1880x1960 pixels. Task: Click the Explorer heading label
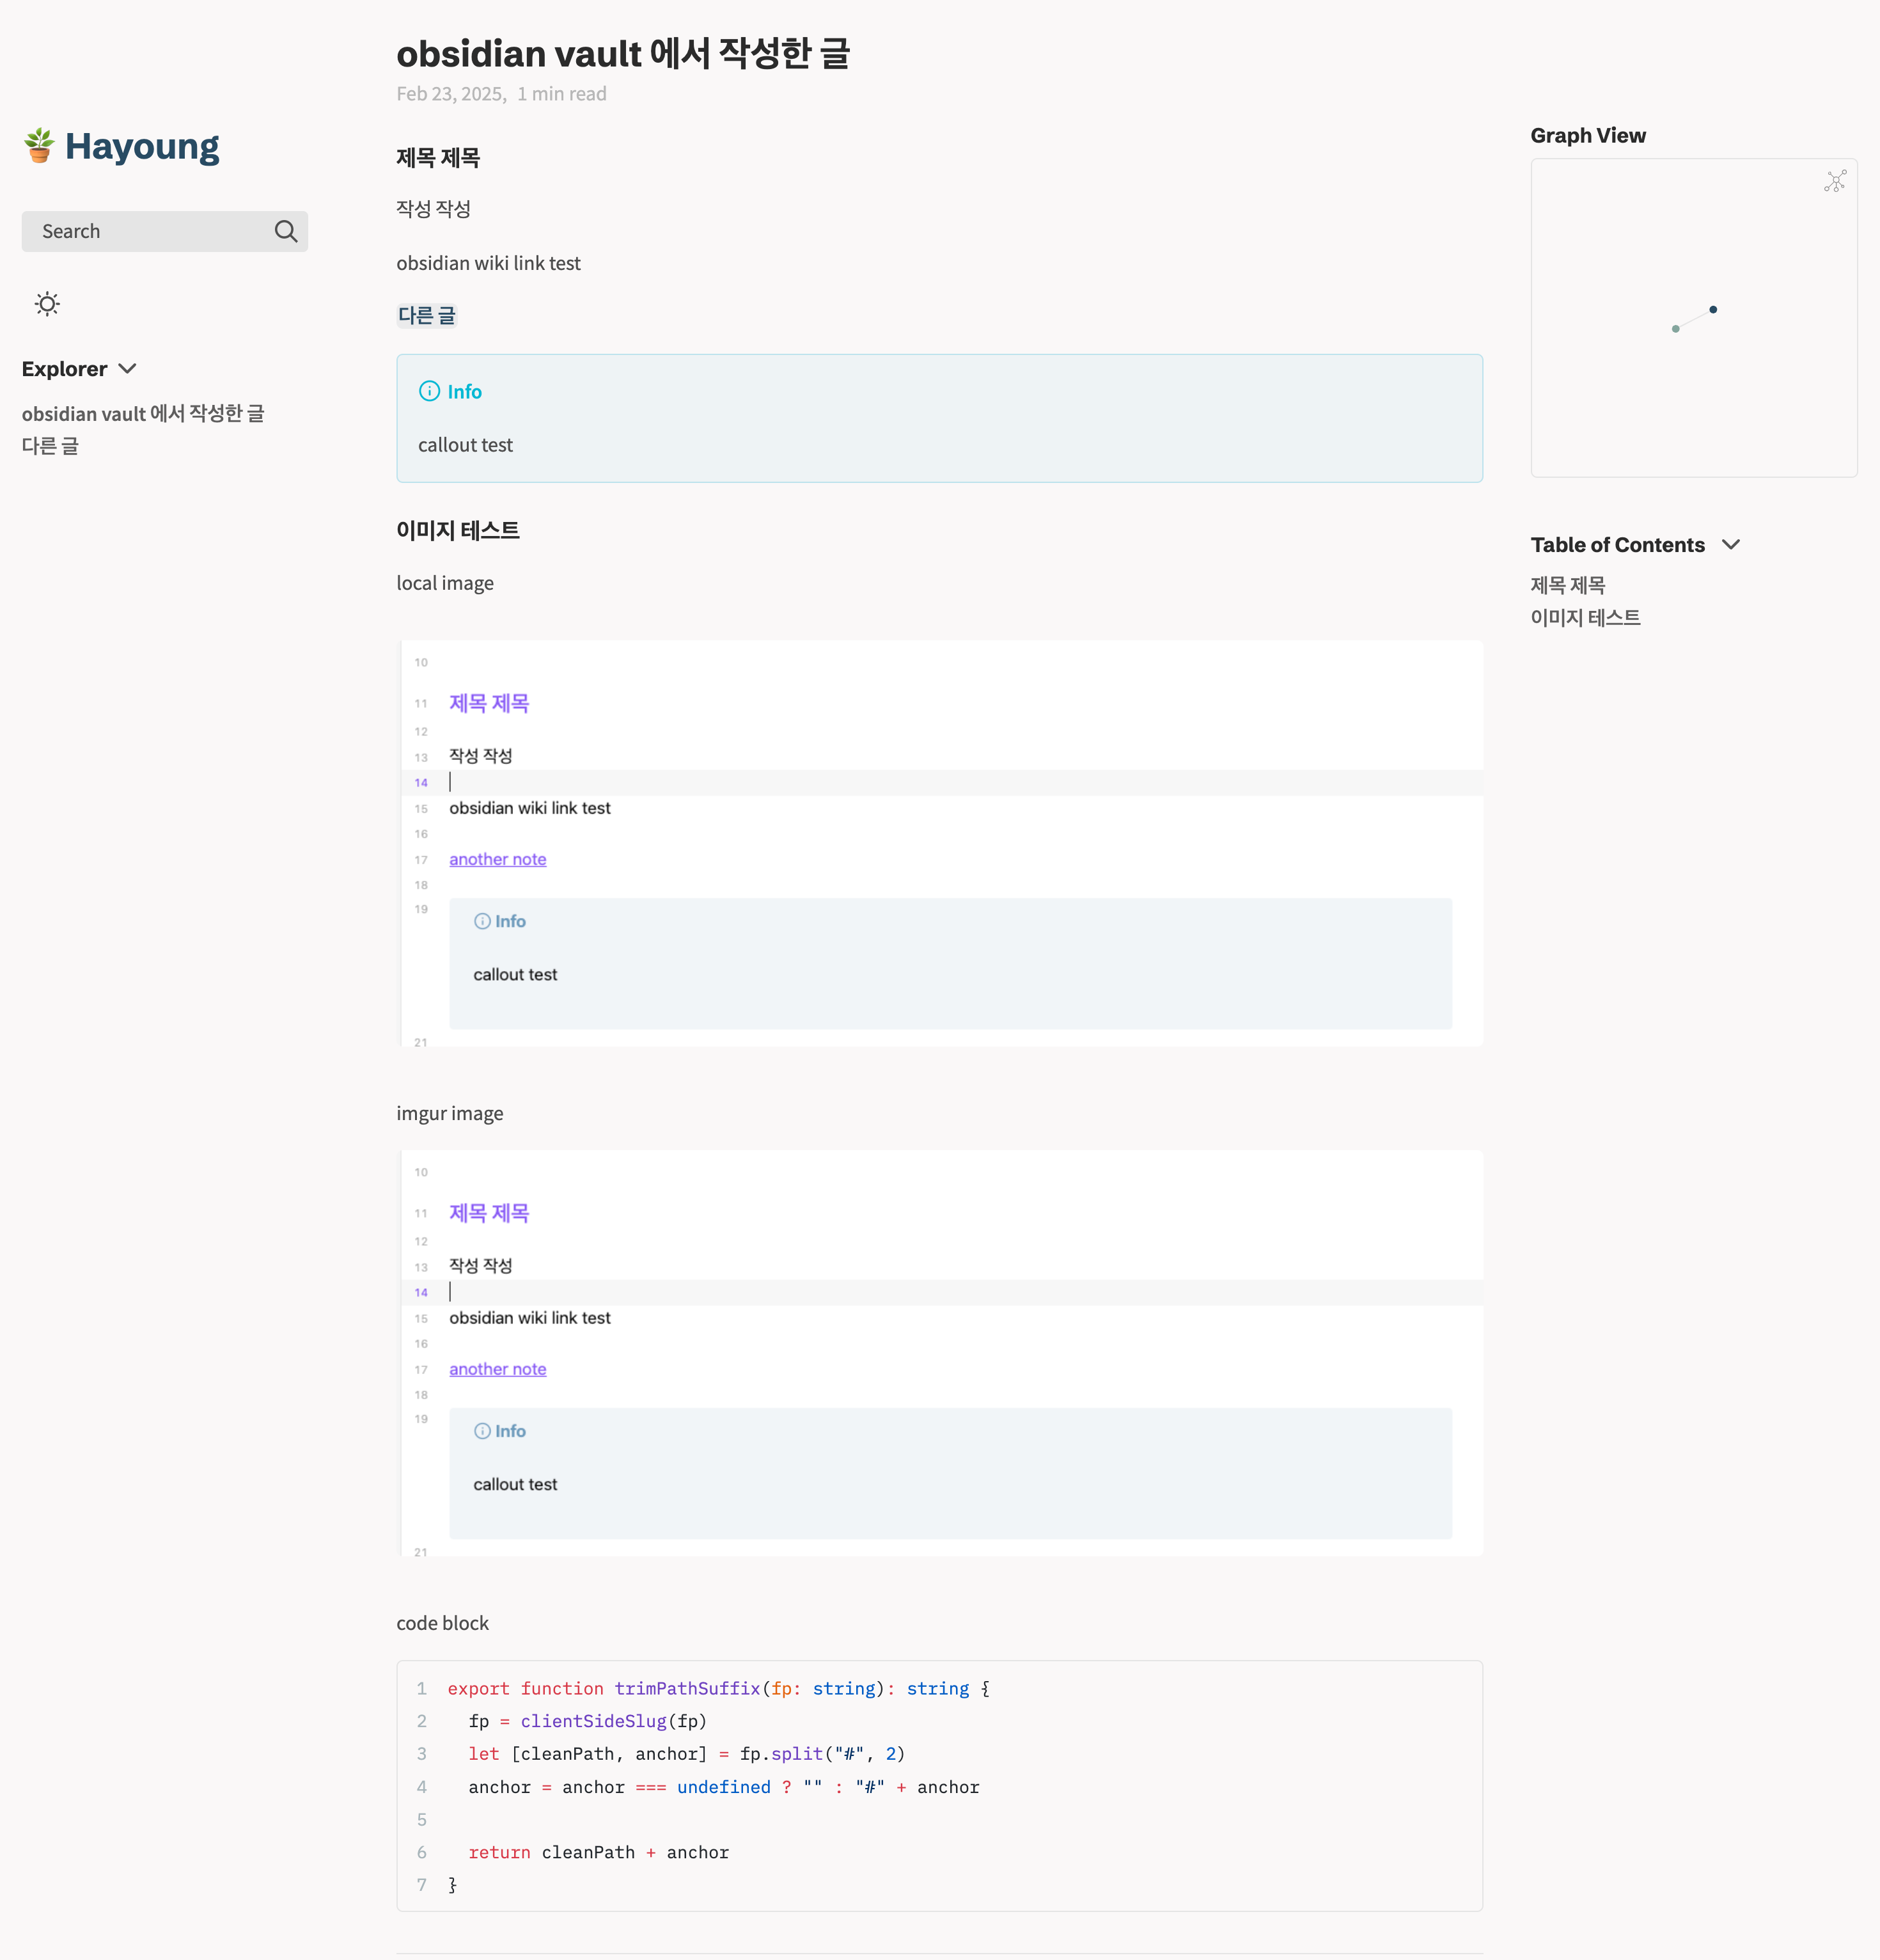[64, 369]
